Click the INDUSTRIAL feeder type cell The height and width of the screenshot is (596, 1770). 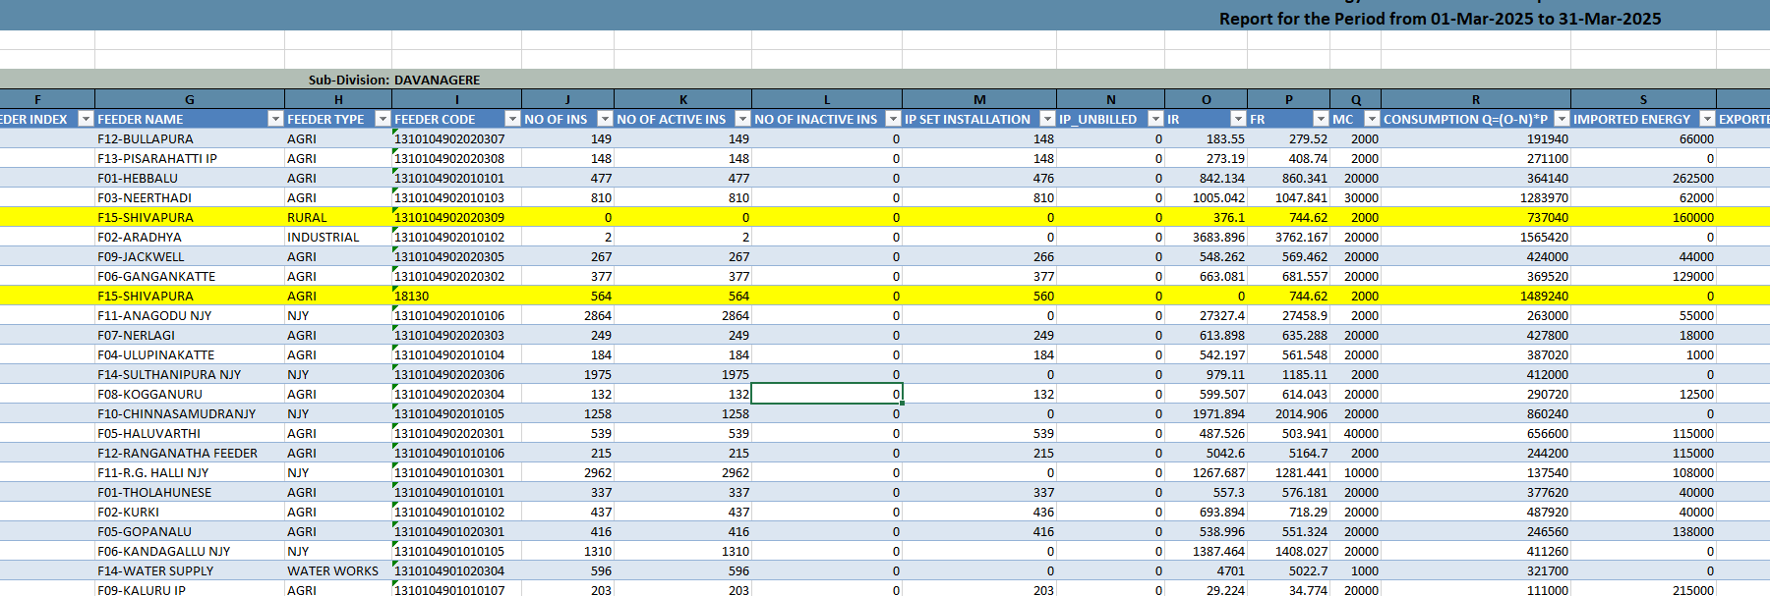click(x=338, y=237)
